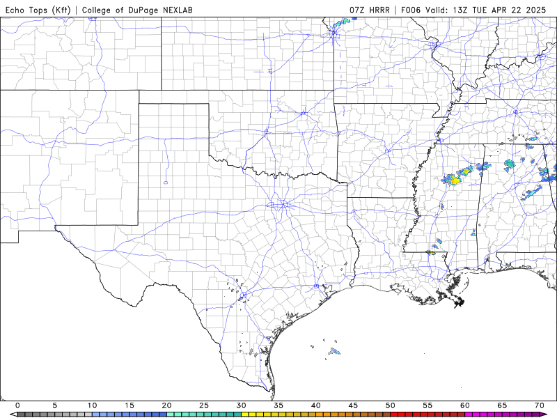Click the color scale label "50"

[391, 405]
